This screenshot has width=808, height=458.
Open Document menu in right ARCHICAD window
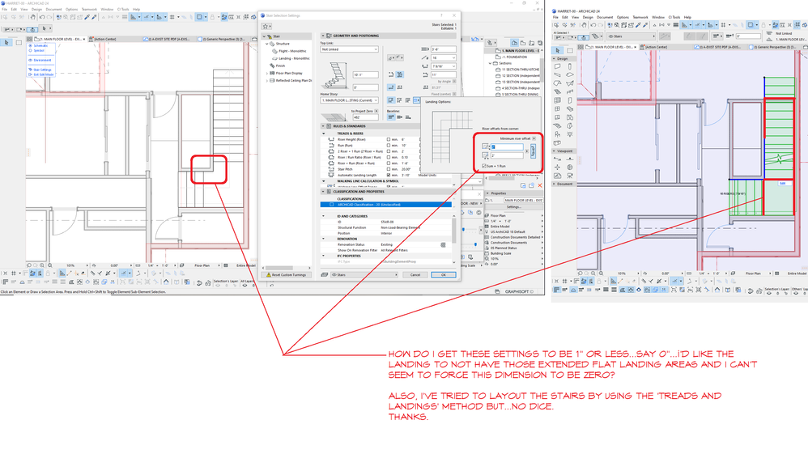click(x=605, y=17)
